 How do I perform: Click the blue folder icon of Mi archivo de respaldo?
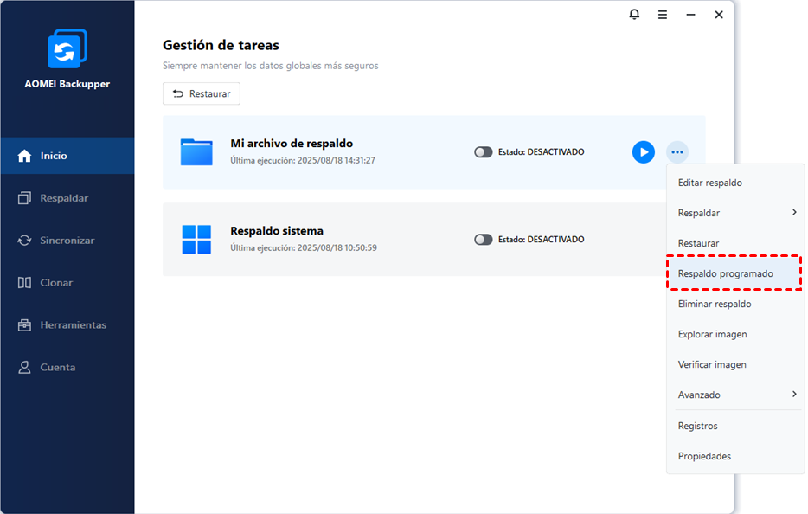pos(196,152)
